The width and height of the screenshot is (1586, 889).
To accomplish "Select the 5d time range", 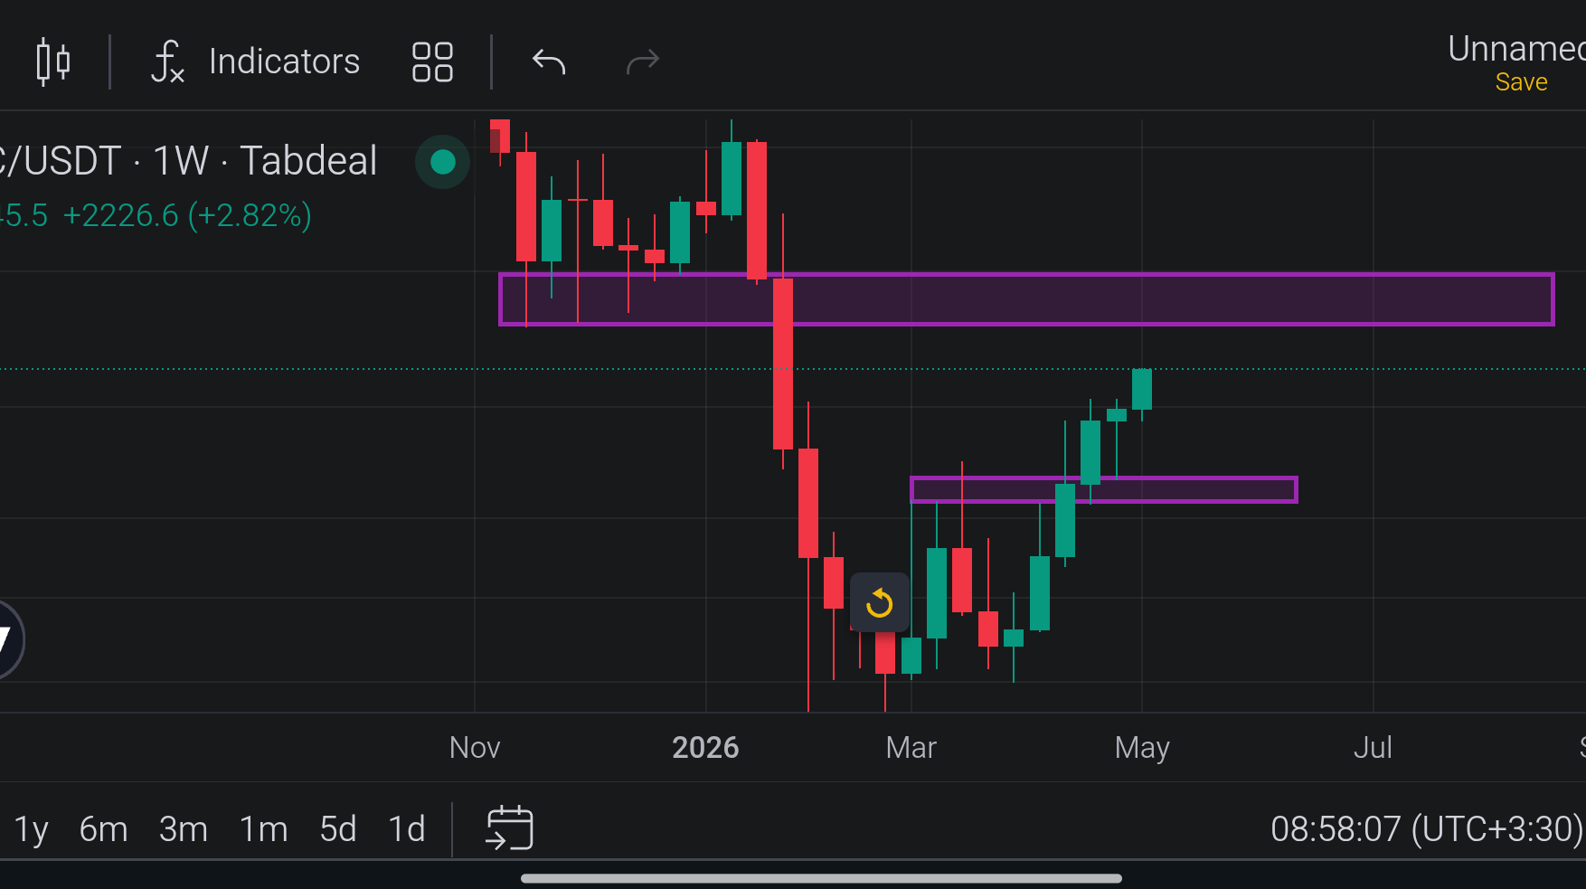I will tap(338, 828).
